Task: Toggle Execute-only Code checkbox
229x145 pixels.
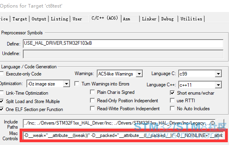Action: point(2,74)
